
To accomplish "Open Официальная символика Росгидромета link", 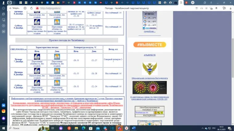I will [x=150, y=78].
